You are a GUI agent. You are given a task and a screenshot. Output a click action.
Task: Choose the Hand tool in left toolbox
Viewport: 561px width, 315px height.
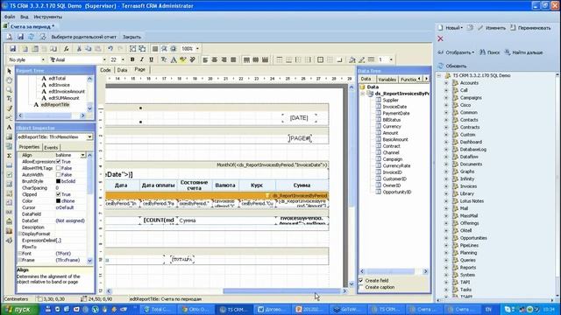coord(10,80)
